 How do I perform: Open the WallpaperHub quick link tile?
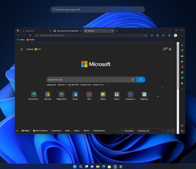coord(61,95)
